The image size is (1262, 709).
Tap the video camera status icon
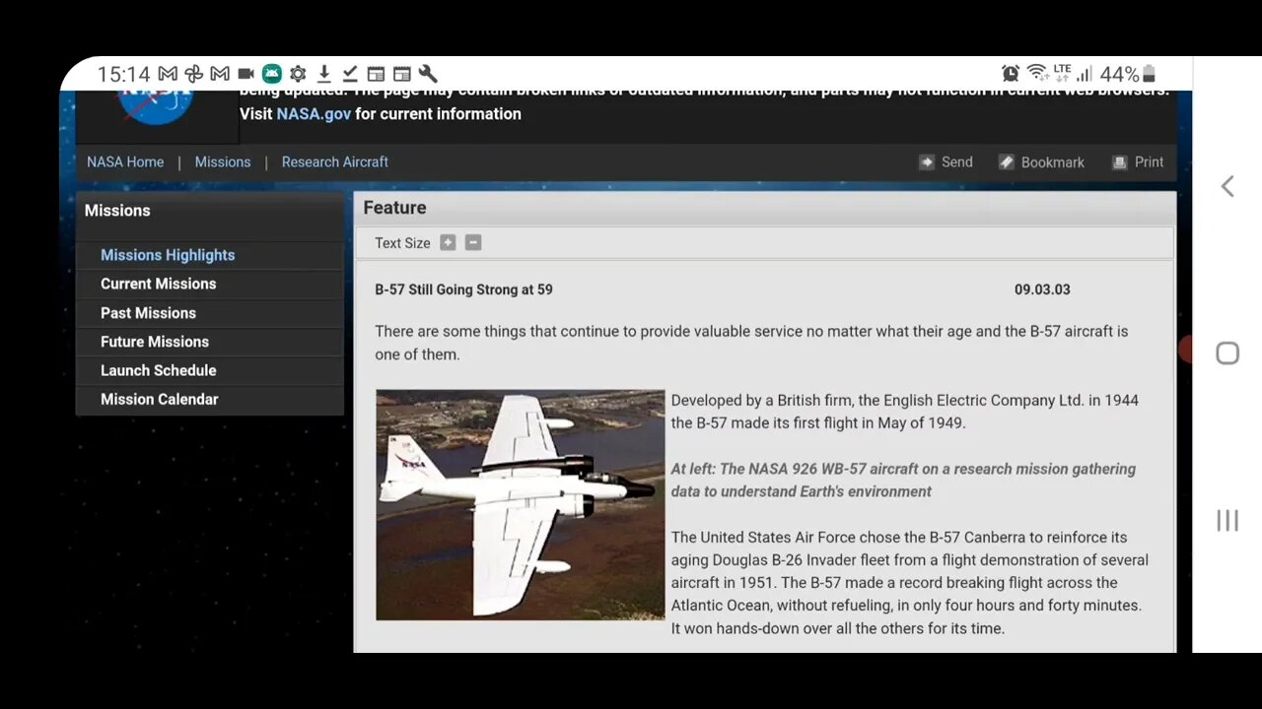(x=246, y=74)
